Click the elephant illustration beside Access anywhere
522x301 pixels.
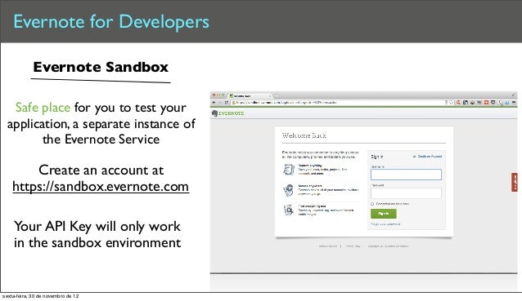point(289,190)
